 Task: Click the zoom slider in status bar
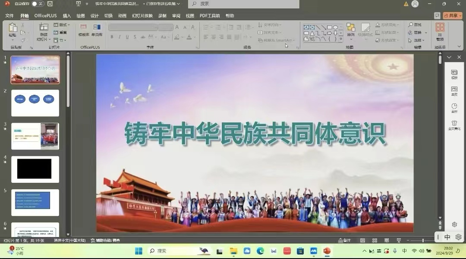tap(423, 240)
